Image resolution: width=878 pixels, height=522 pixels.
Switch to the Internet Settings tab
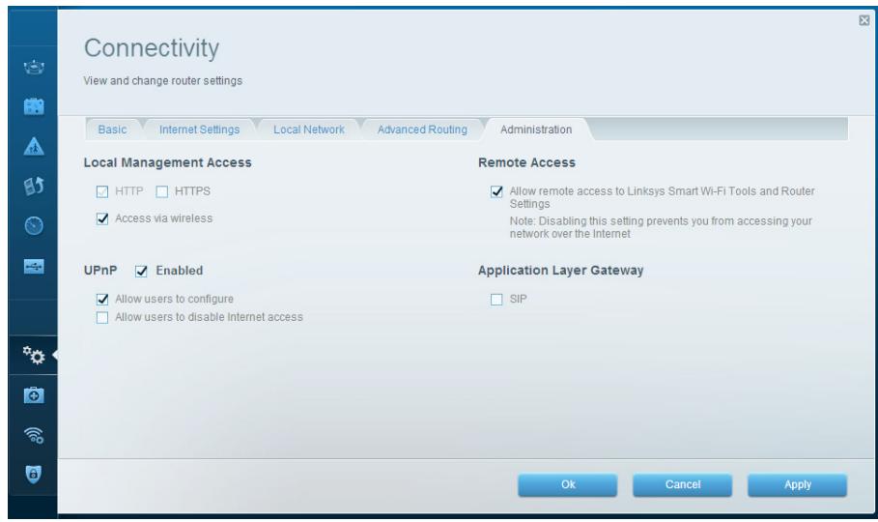click(199, 130)
